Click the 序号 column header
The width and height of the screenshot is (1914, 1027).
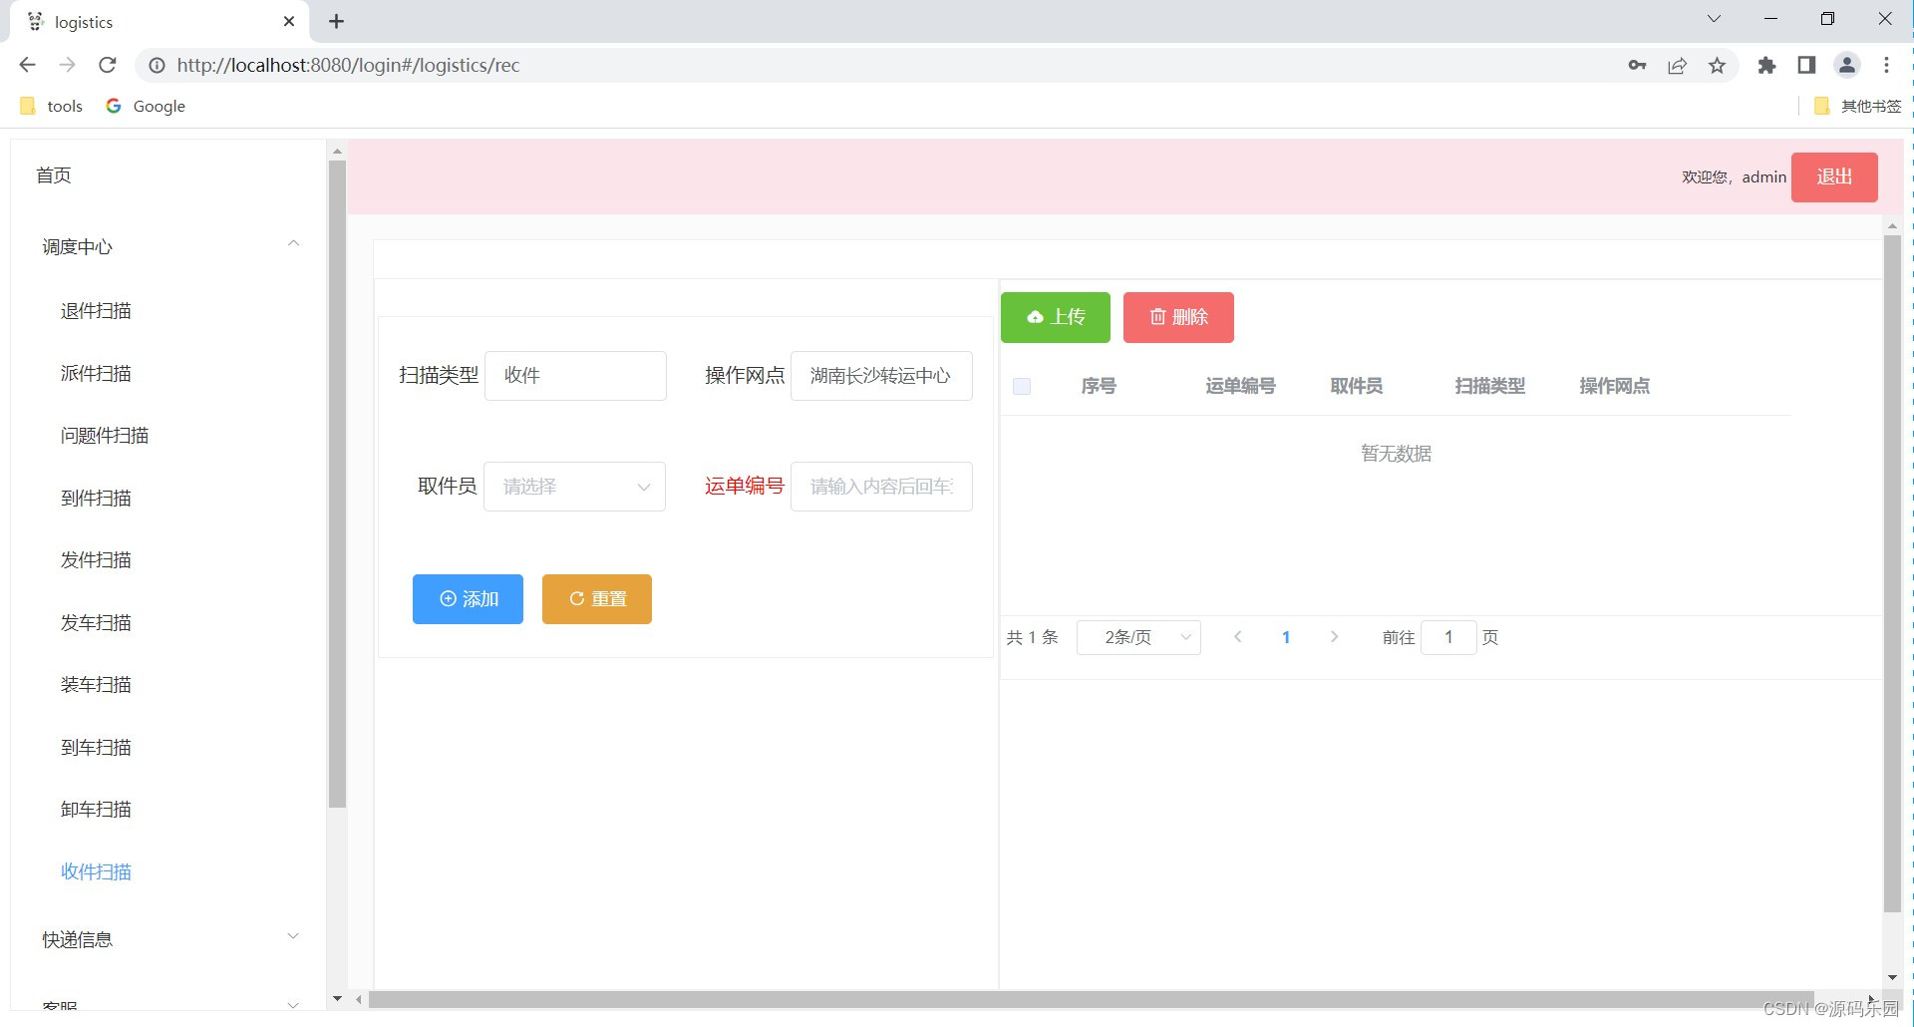point(1099,386)
